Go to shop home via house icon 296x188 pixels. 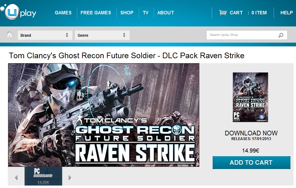[x=9, y=34]
